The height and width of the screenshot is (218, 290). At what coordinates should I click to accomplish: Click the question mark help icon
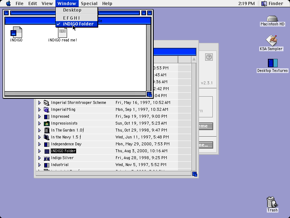209,57
